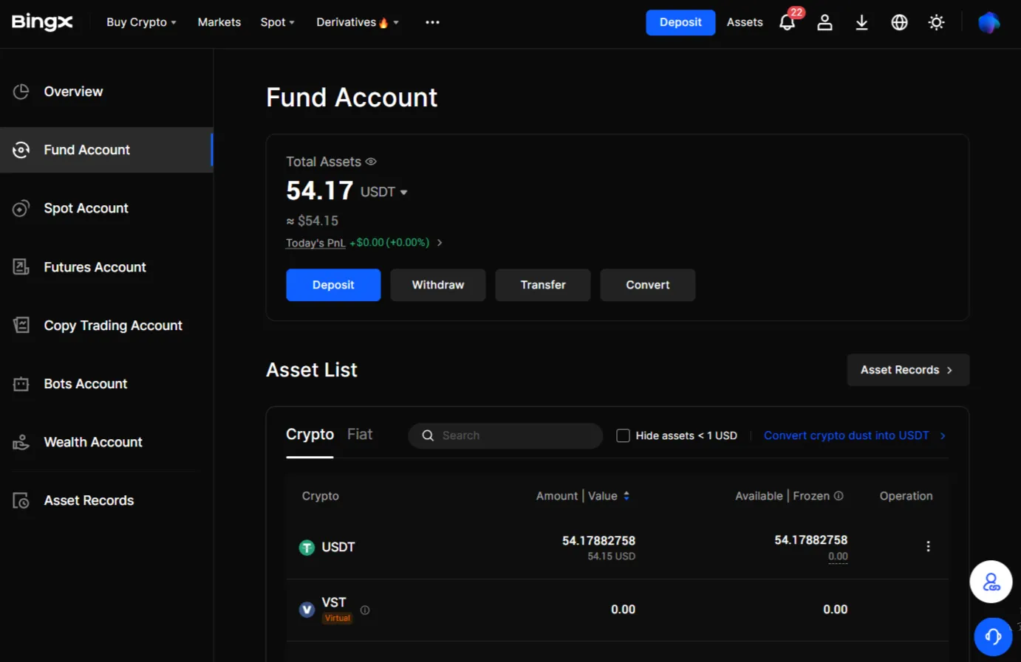This screenshot has width=1021, height=662.
Task: Open the user profile icon
Action: tap(824, 22)
